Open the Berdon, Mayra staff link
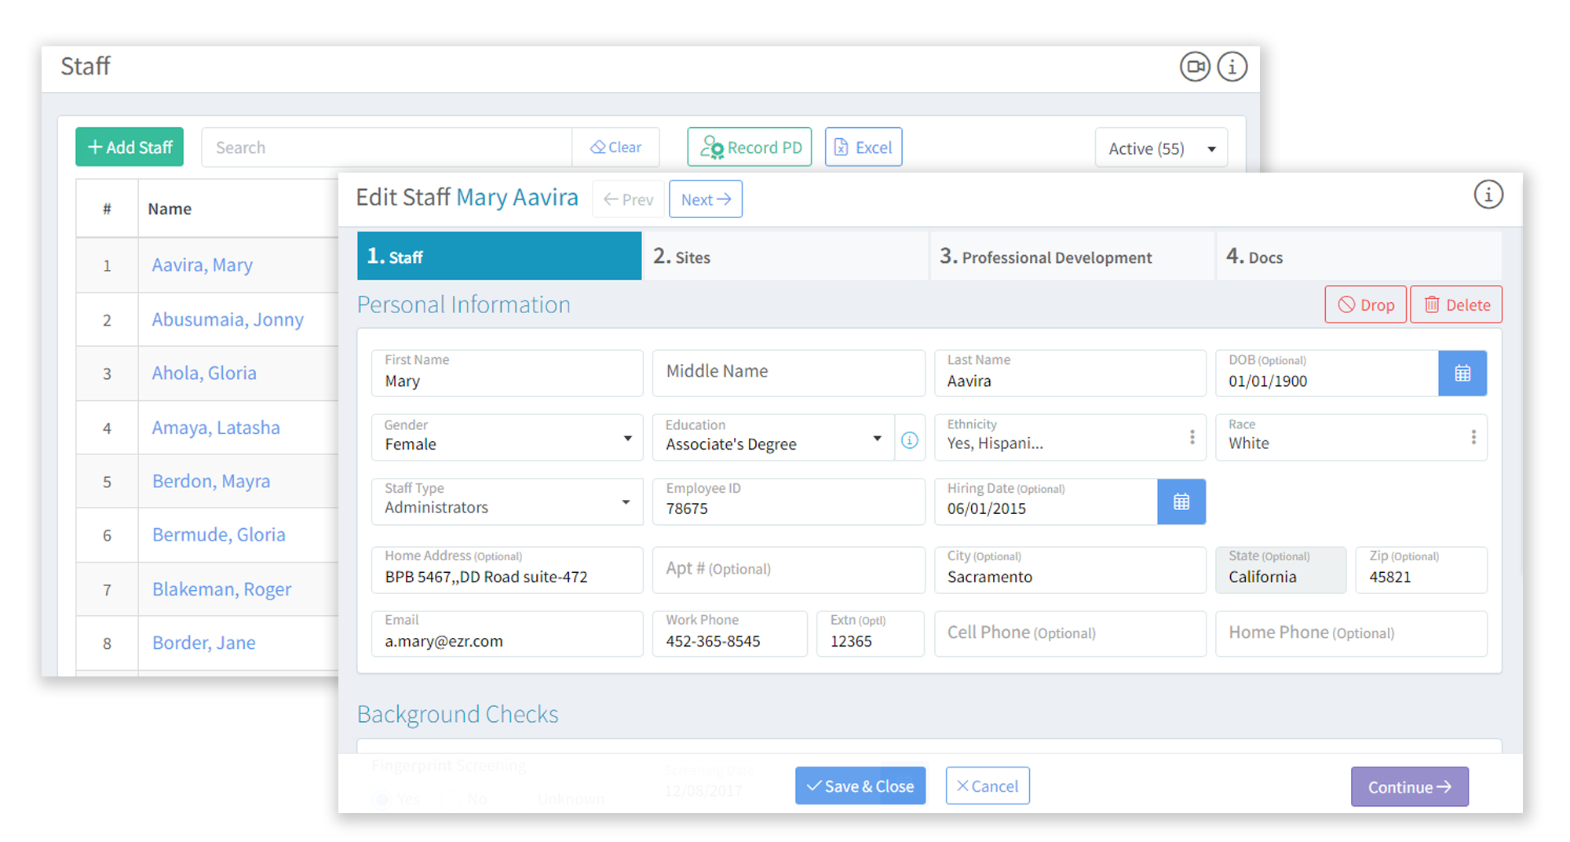1570x842 pixels. (211, 481)
